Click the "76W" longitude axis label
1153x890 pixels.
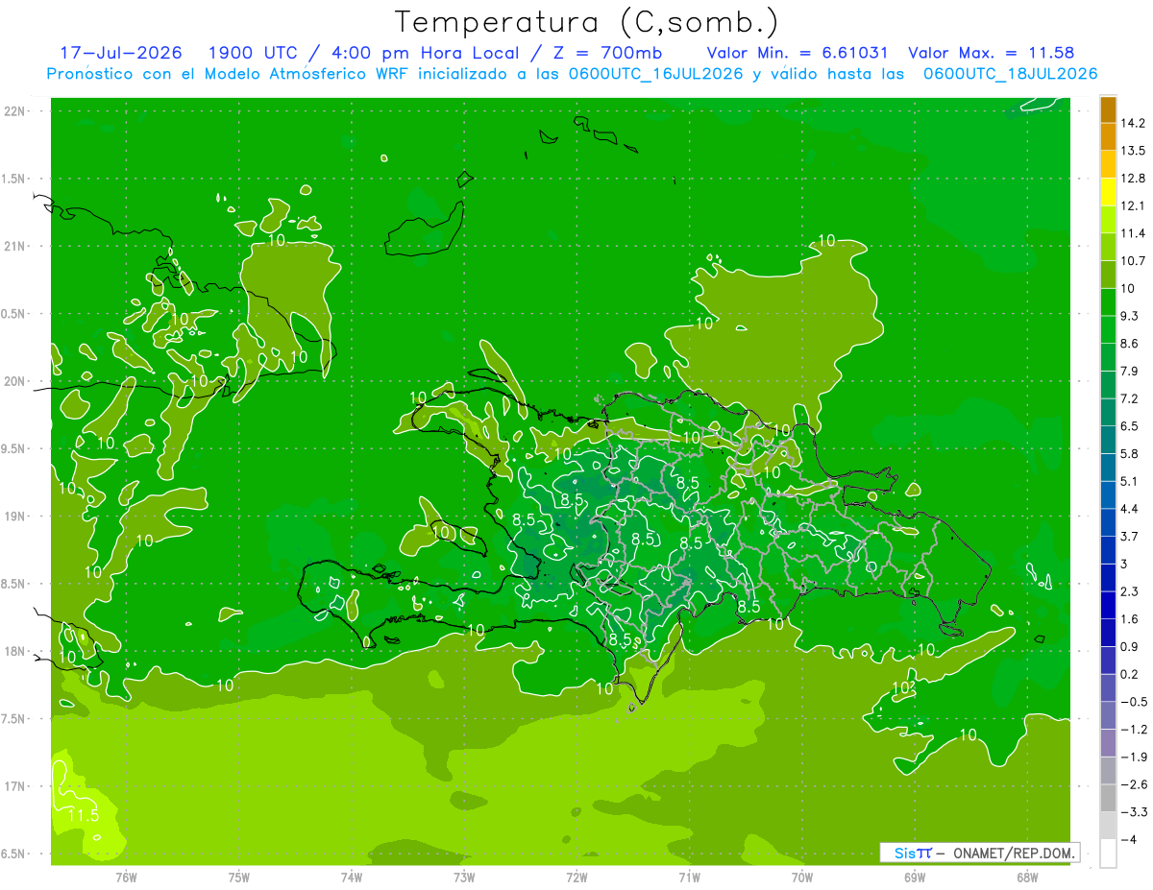126,878
